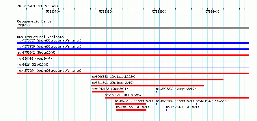Open the nsv6546633 (Sedlazeck2020) label
The width and height of the screenshot is (257, 121).
tap(113, 77)
